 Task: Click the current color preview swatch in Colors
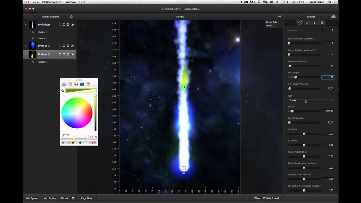[81, 91]
